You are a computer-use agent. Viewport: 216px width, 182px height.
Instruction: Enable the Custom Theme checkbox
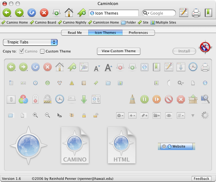[x=42, y=51]
